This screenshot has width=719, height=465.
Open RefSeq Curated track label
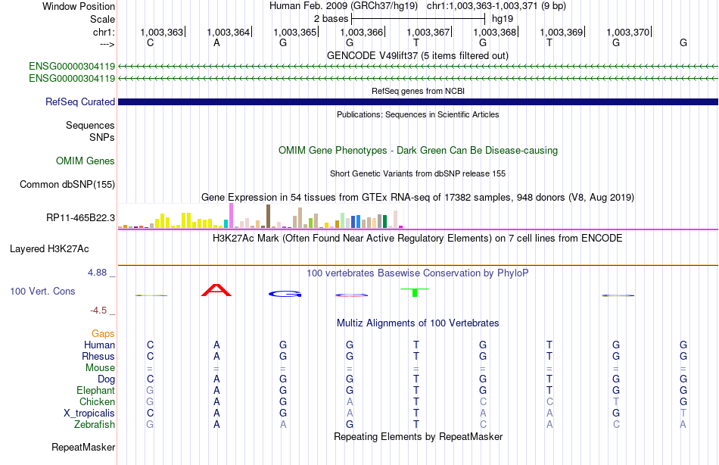click(x=80, y=102)
